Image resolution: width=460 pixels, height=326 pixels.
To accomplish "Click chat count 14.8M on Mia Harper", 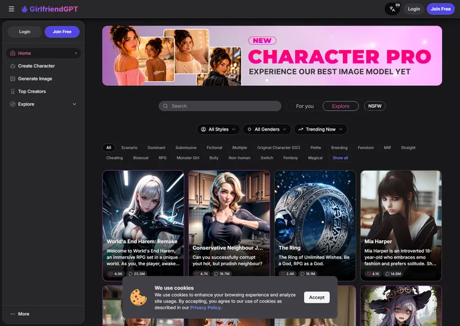I will point(394,274).
